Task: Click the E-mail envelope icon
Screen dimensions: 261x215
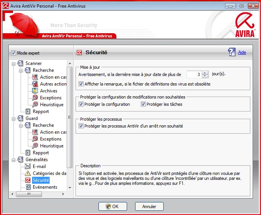Action: [27, 167]
